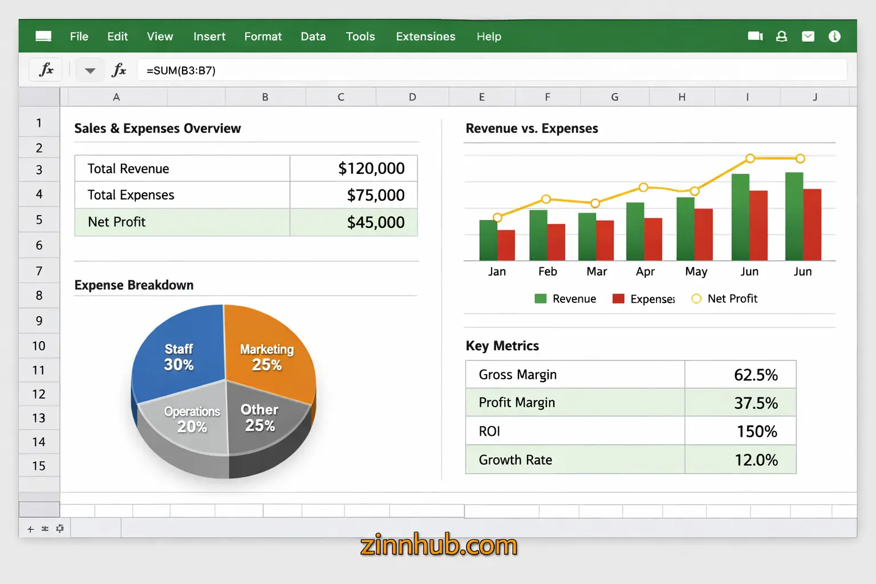
Task: Click the boxed fx function button
Action: 46,70
